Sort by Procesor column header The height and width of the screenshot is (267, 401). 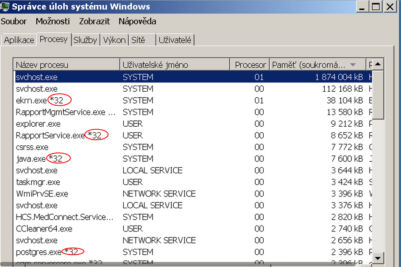[250, 65]
